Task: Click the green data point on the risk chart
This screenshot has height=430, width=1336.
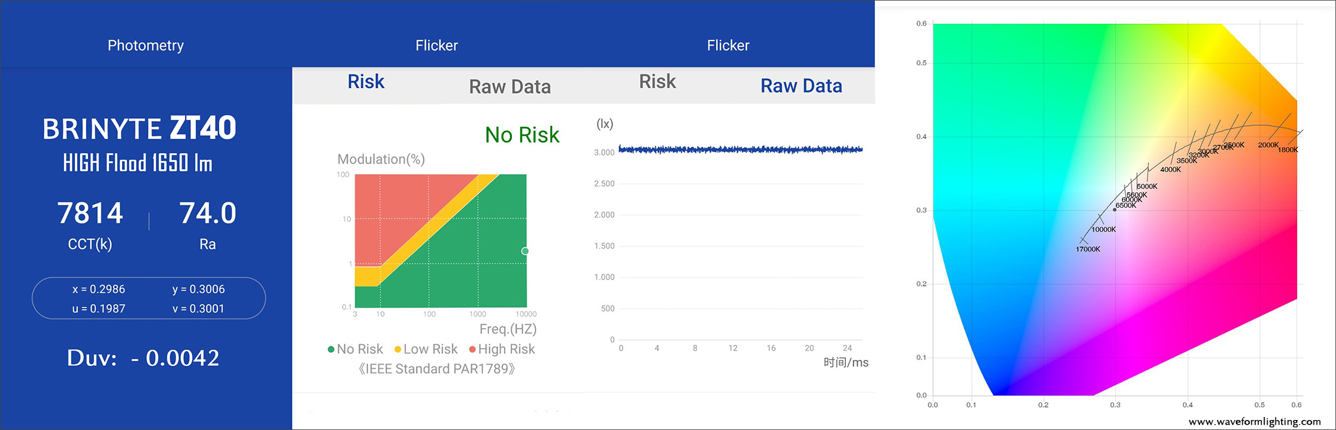Action: [525, 251]
